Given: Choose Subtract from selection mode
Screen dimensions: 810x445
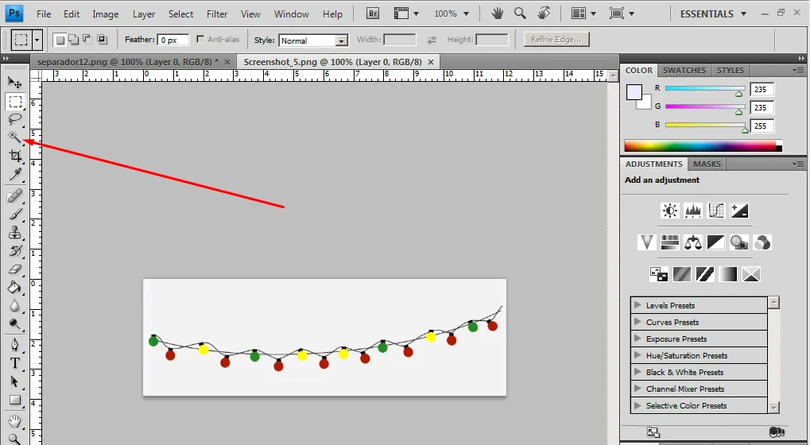Looking at the screenshot, I should [x=87, y=39].
